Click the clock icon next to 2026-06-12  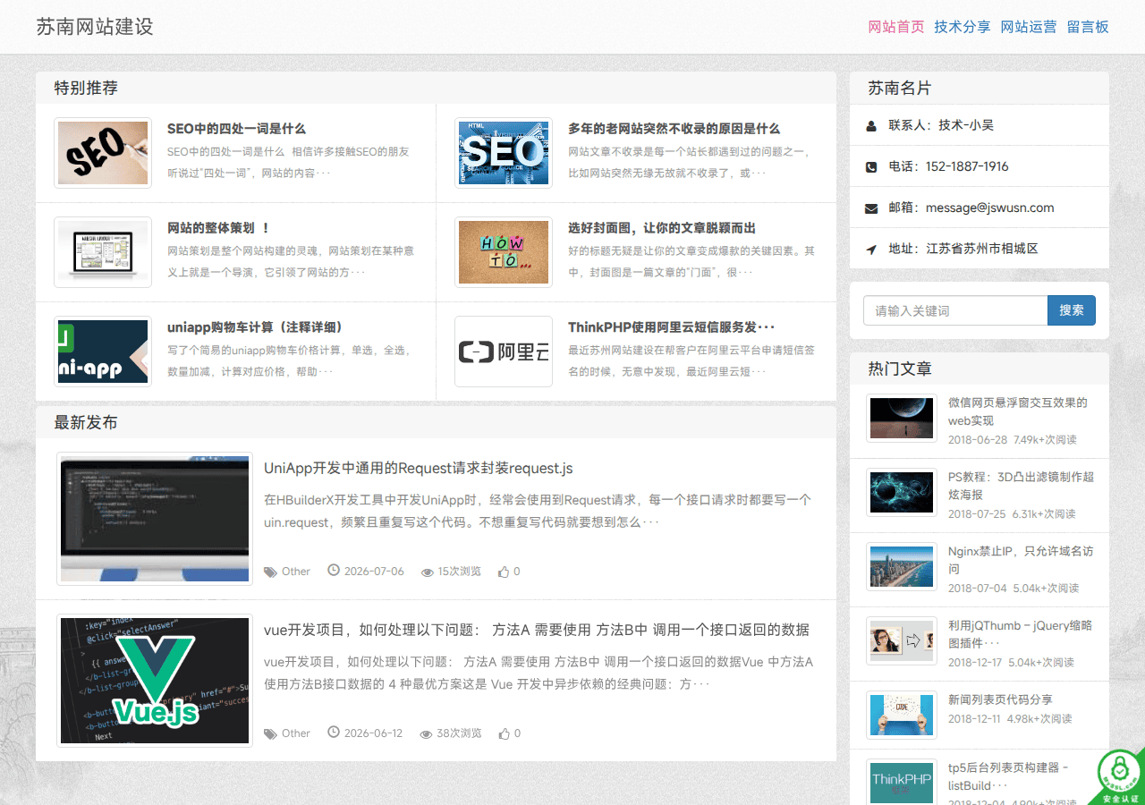pyautogui.click(x=334, y=732)
